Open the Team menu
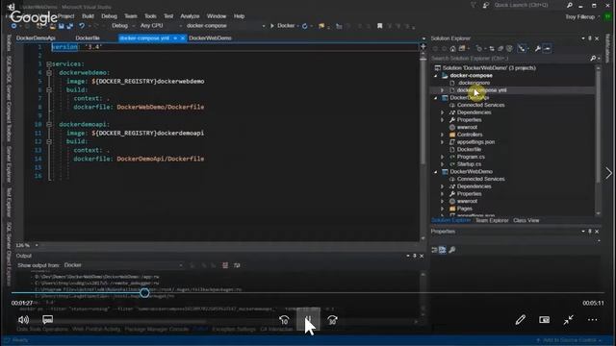This screenshot has height=346, width=616. pos(131,16)
